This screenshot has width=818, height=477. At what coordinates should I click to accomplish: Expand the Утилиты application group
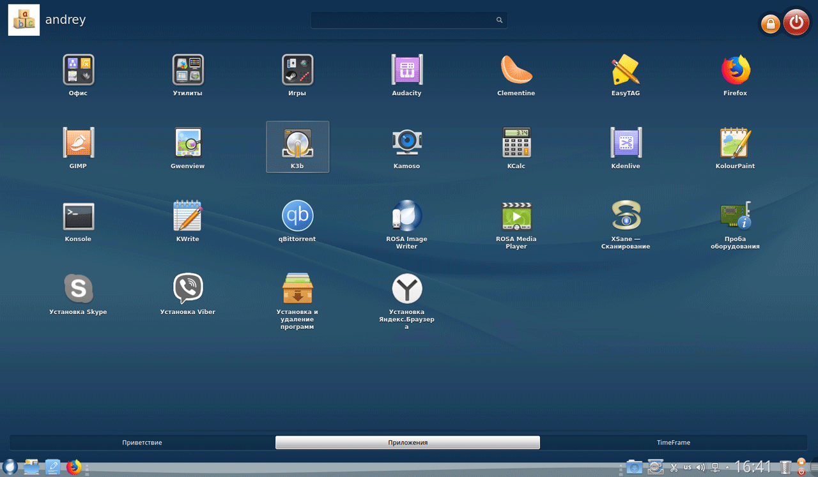coord(187,70)
